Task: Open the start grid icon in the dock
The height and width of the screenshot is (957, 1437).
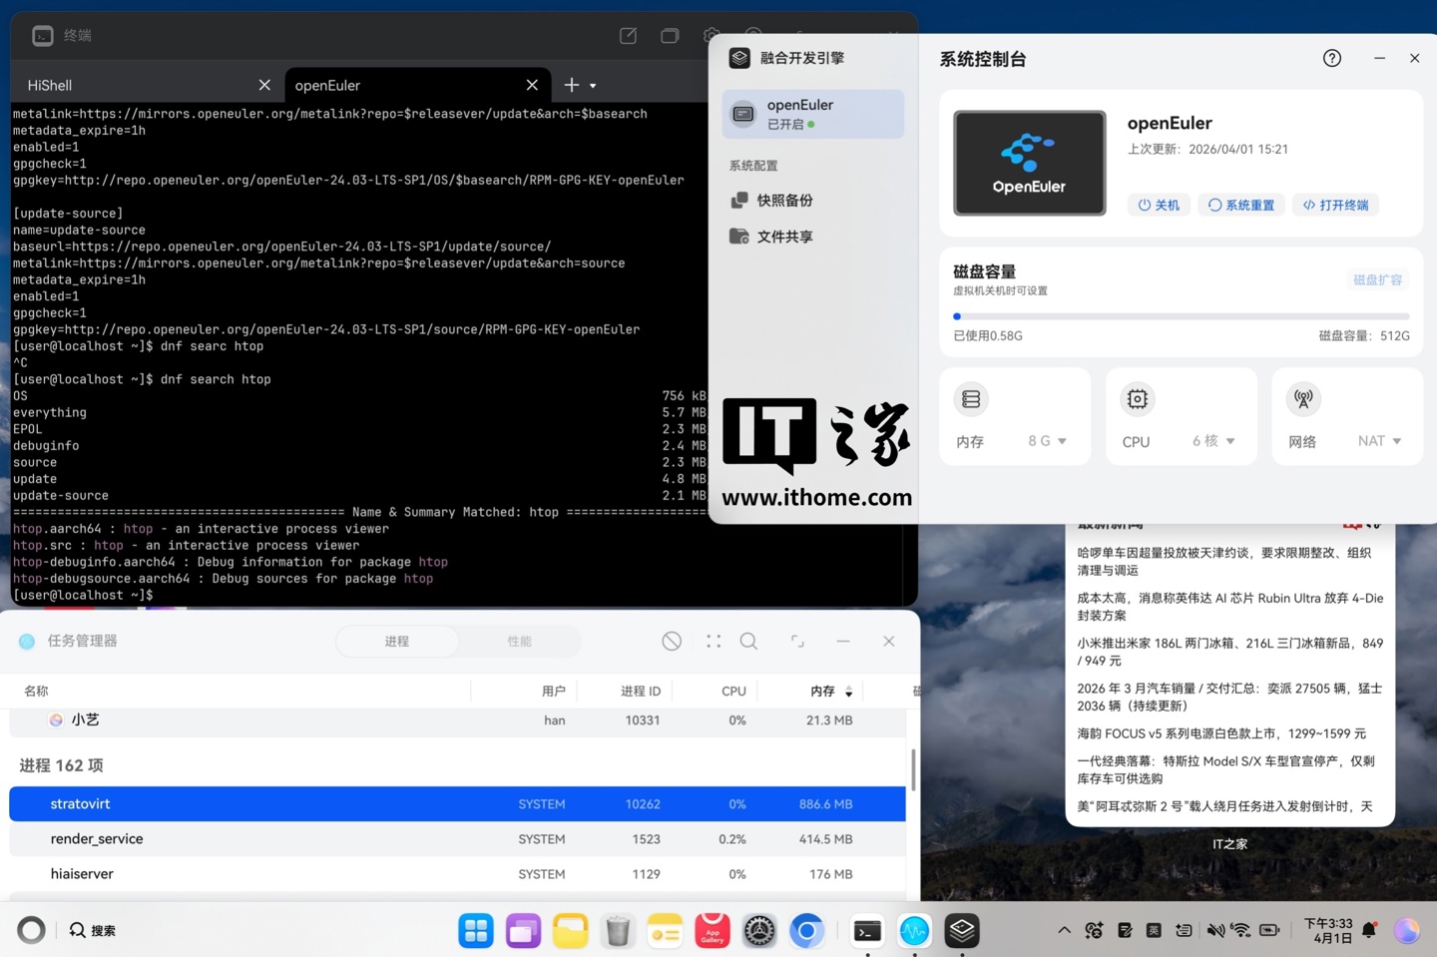Action: click(x=476, y=930)
